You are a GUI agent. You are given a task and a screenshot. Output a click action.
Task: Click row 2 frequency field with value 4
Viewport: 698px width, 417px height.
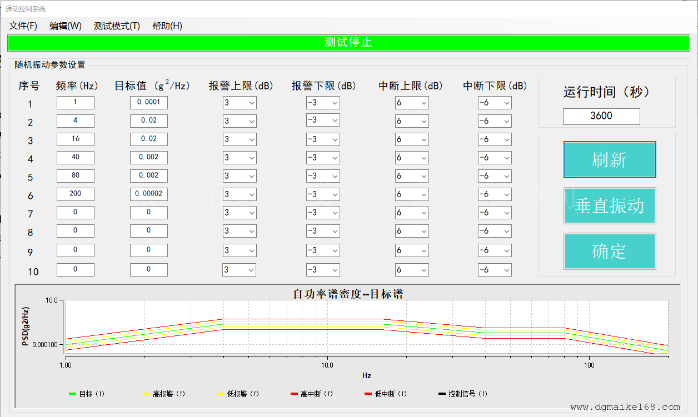(x=76, y=121)
